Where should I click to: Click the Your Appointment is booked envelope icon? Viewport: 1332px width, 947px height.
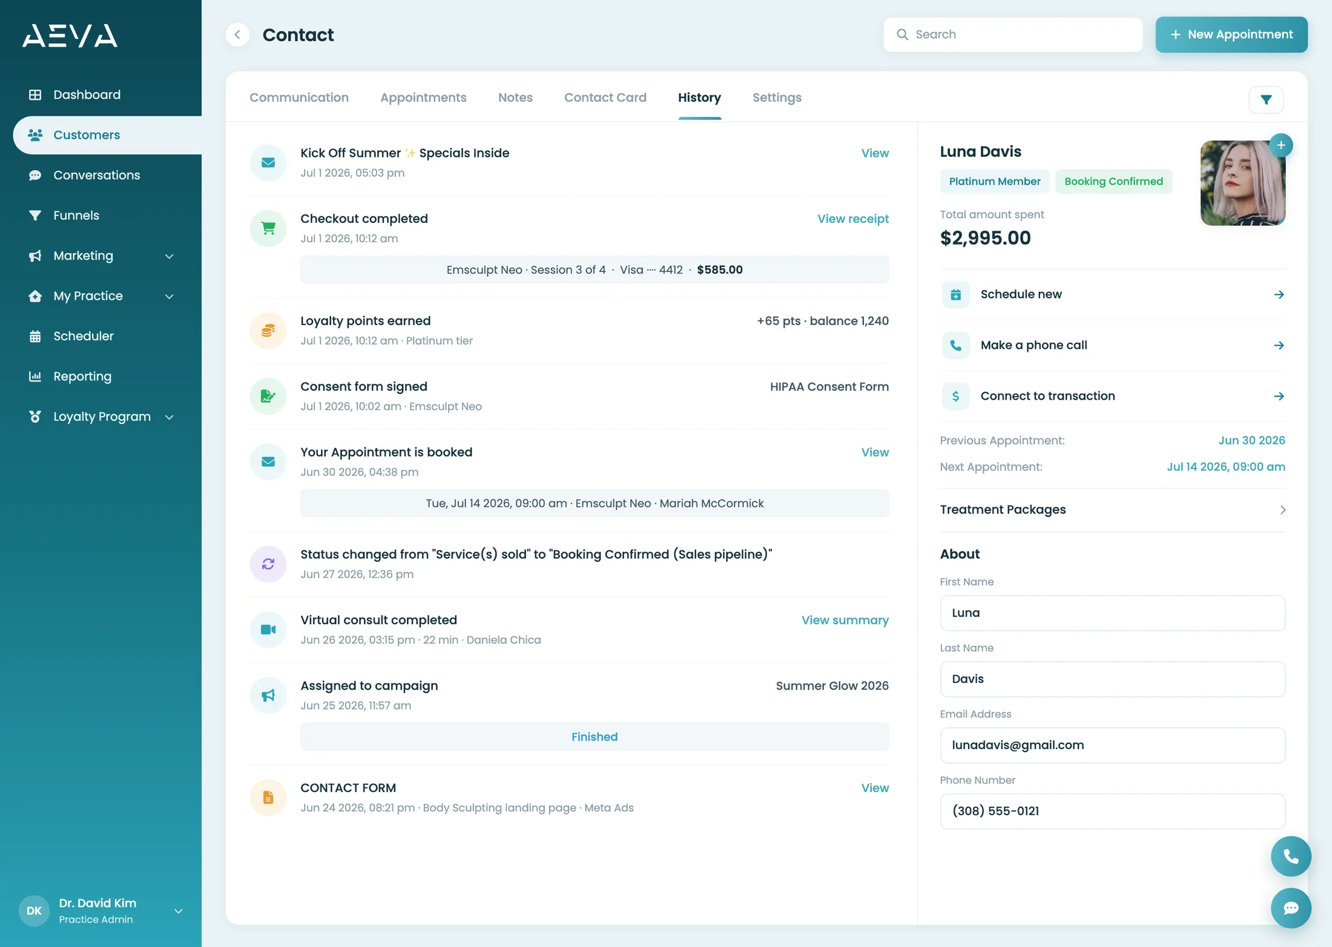268,462
